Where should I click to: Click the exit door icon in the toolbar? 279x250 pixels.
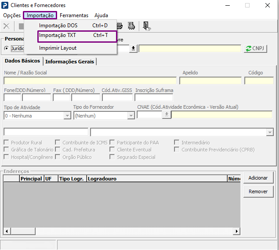pos(146,26)
